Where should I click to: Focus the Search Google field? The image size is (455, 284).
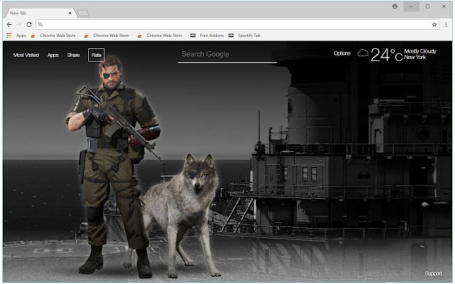point(227,55)
